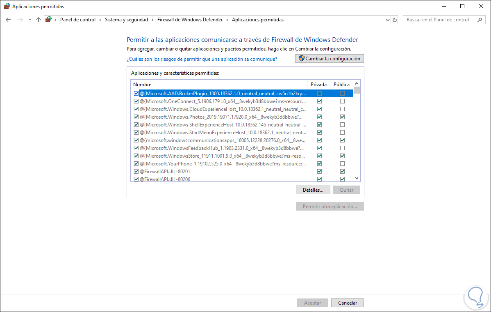
Task: Toggle Pública checkbox for FirewallAPI.dll,-80206
Action: click(x=342, y=179)
